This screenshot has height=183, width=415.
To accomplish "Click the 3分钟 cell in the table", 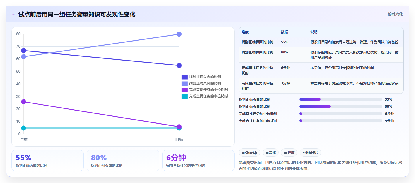I will (286, 83).
